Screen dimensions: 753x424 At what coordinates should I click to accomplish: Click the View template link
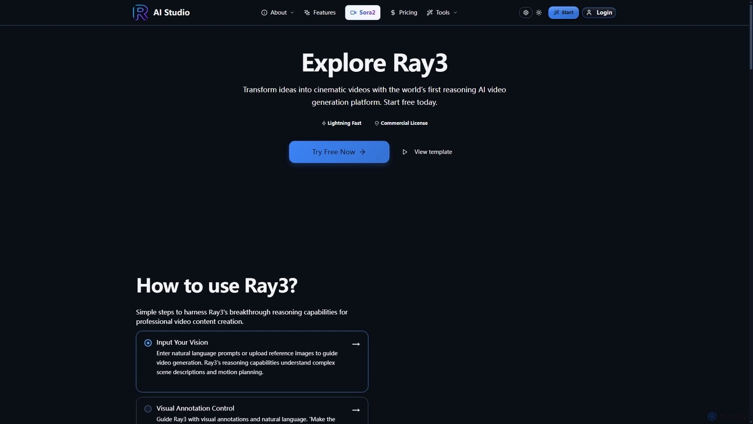(x=427, y=152)
